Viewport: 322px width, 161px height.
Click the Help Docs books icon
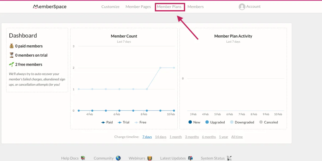tap(83, 158)
